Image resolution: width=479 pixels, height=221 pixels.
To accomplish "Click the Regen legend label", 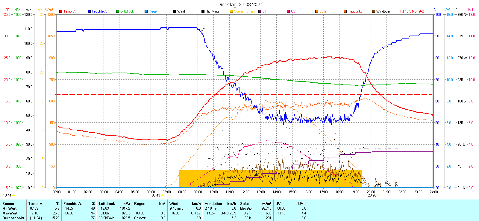I will 154,11.
